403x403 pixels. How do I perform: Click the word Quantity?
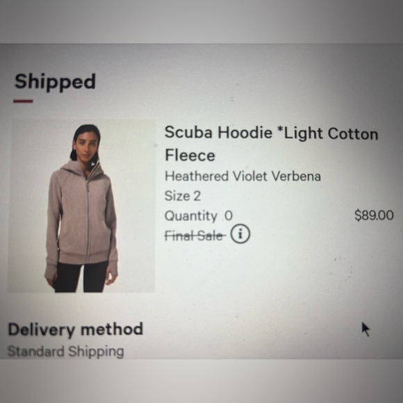click(x=190, y=216)
